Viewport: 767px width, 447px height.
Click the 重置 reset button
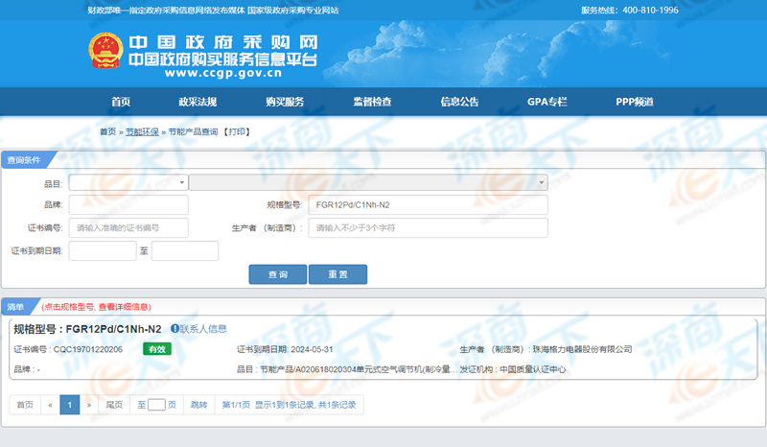point(337,274)
